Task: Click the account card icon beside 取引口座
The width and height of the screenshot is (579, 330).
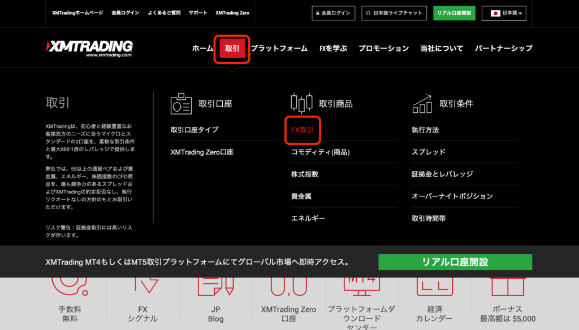Action: [x=181, y=103]
